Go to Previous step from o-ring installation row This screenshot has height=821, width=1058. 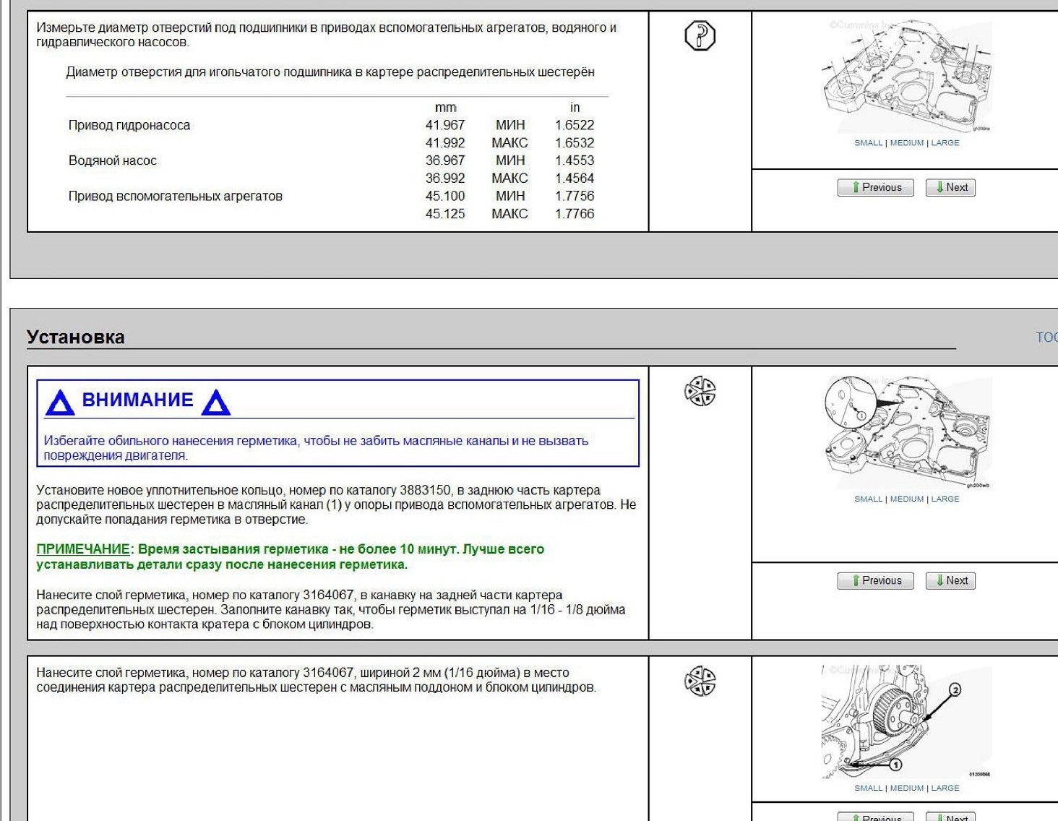click(x=875, y=581)
